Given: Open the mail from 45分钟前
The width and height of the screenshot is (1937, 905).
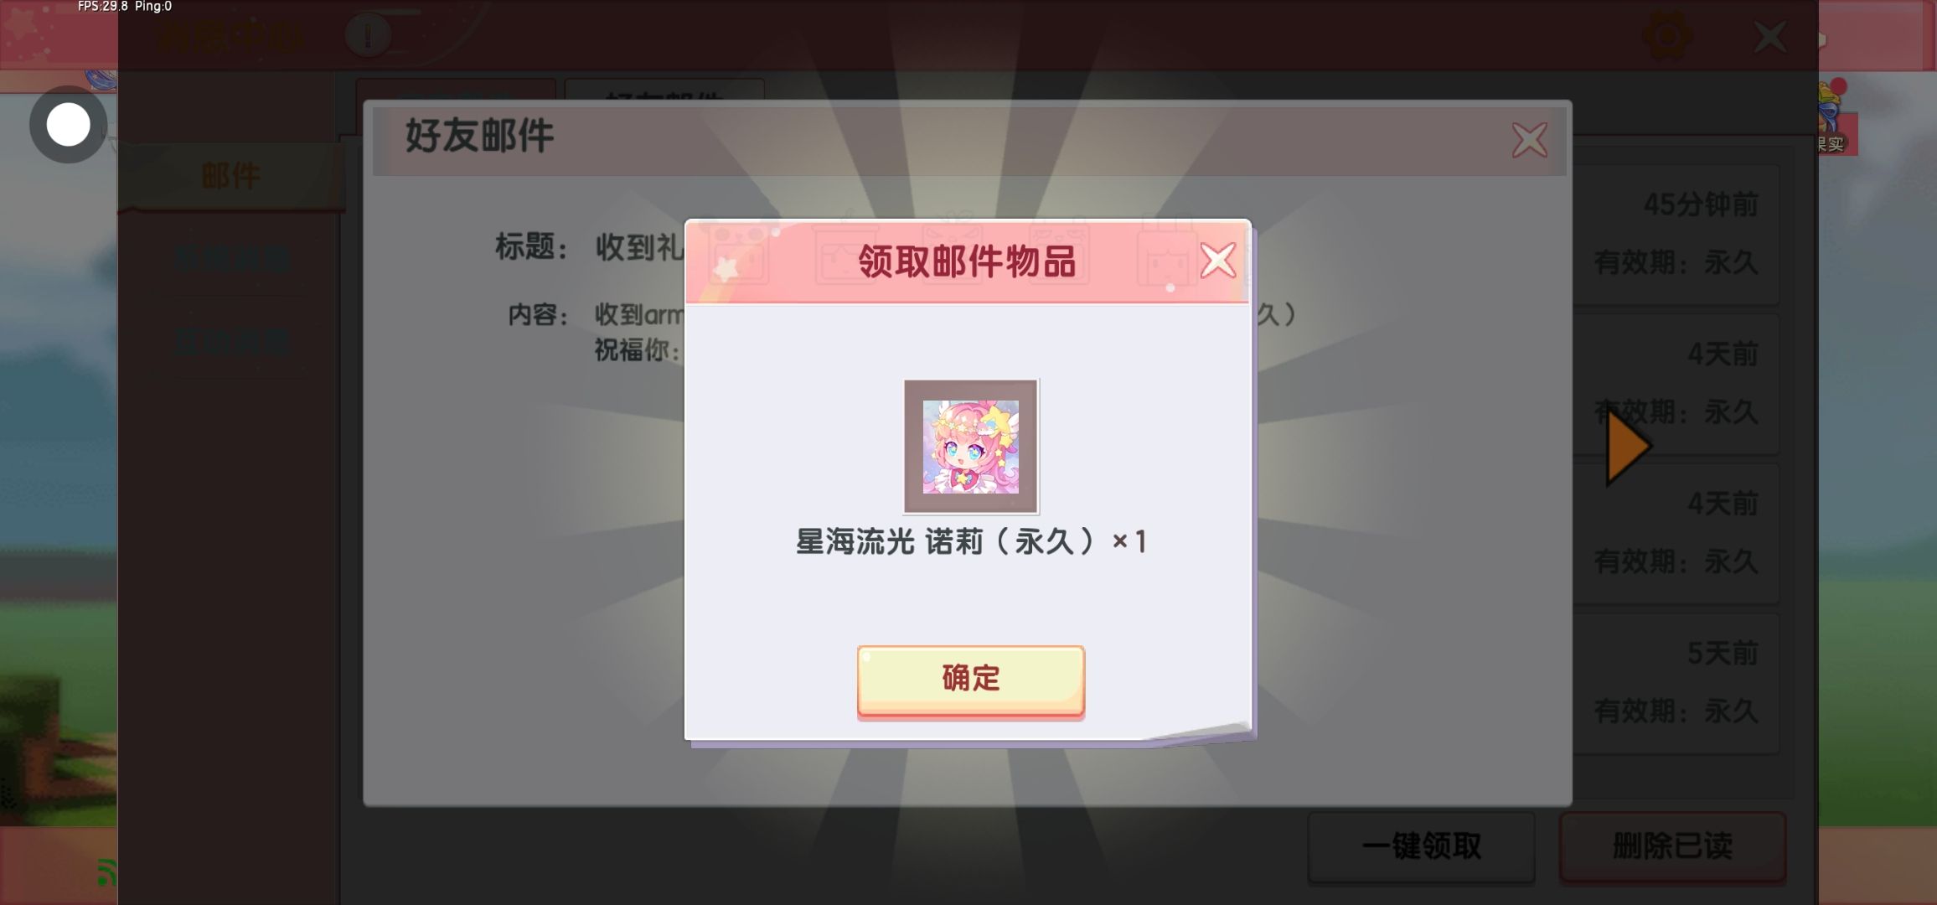Looking at the screenshot, I should point(1676,233).
